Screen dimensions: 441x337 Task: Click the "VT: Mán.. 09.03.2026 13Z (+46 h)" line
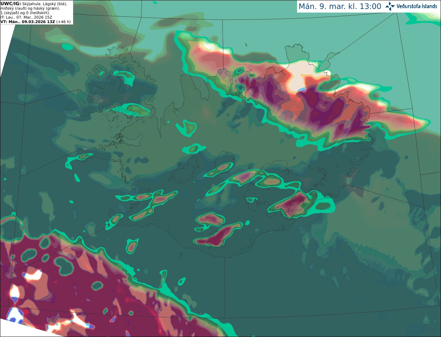[36, 22]
